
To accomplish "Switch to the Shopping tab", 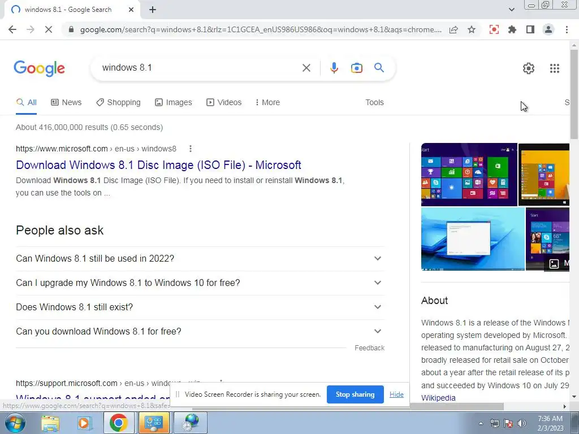I will 118,103.
